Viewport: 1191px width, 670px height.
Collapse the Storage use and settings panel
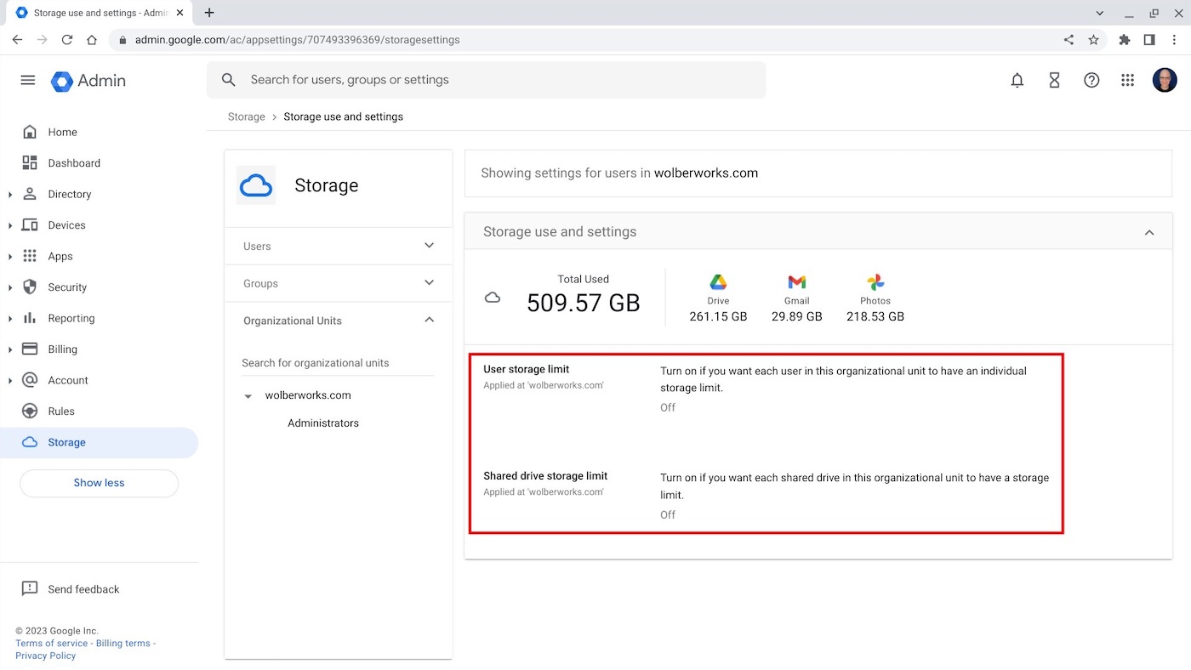point(1149,231)
